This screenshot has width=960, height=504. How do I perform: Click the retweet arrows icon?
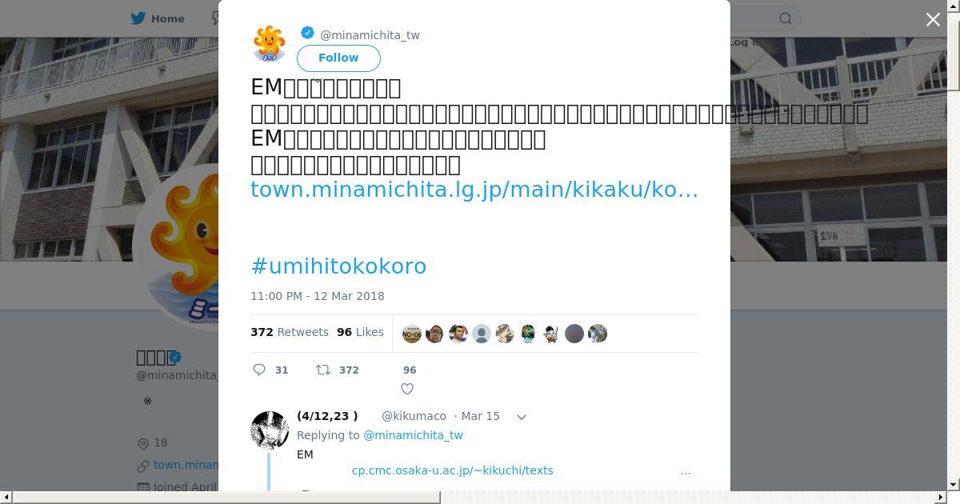323,370
